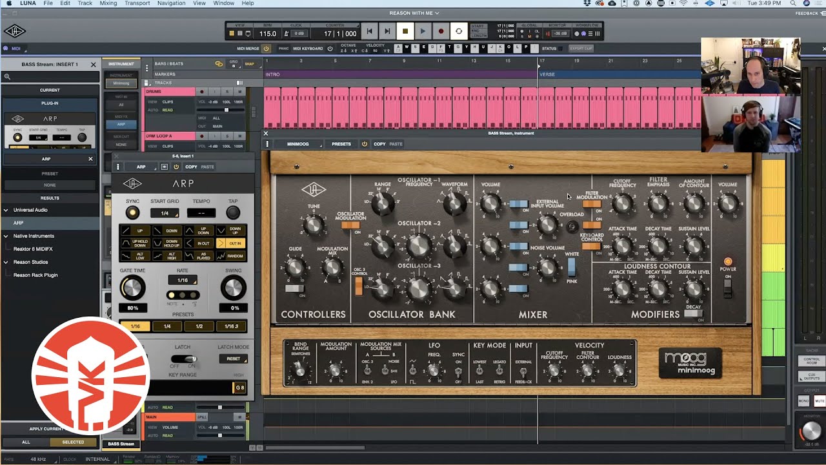Select the UP DOWN arpeggio pattern
826x465 pixels.
pos(199,231)
